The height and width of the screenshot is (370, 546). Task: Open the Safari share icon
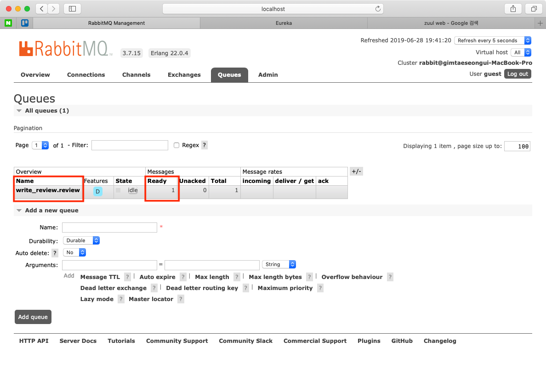[x=513, y=9]
